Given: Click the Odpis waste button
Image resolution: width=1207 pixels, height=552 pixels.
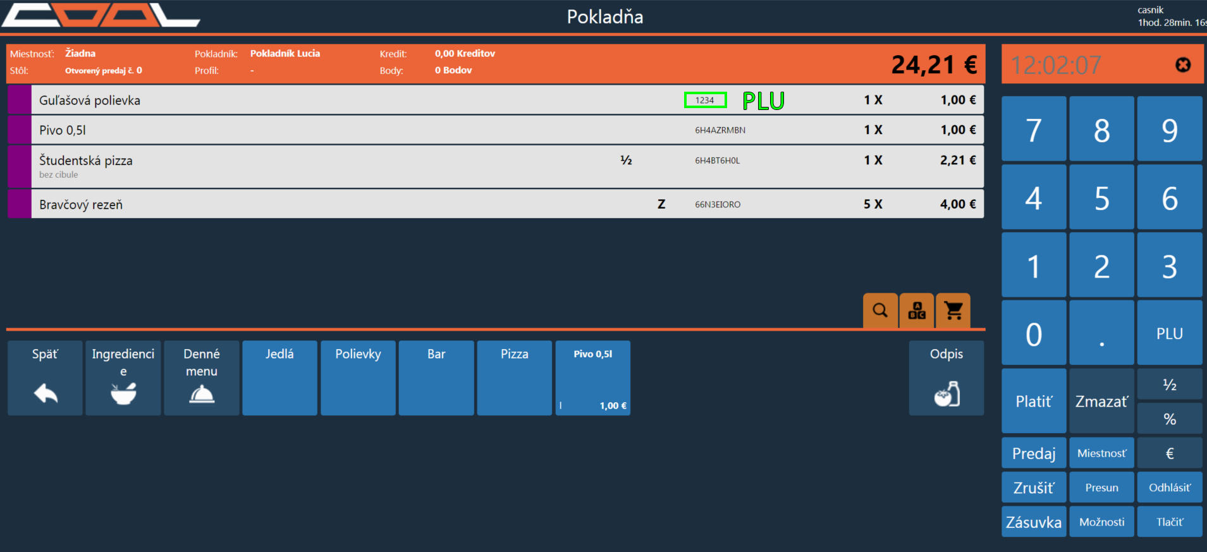Looking at the screenshot, I should pos(946,378).
